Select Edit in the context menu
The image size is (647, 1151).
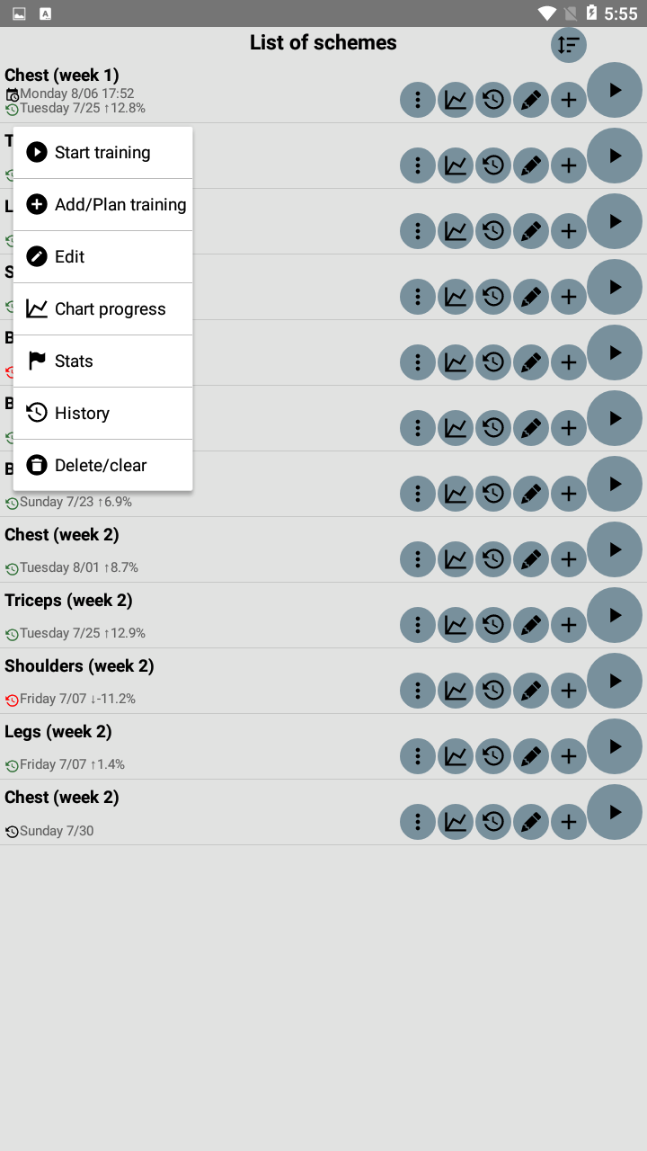coord(102,257)
